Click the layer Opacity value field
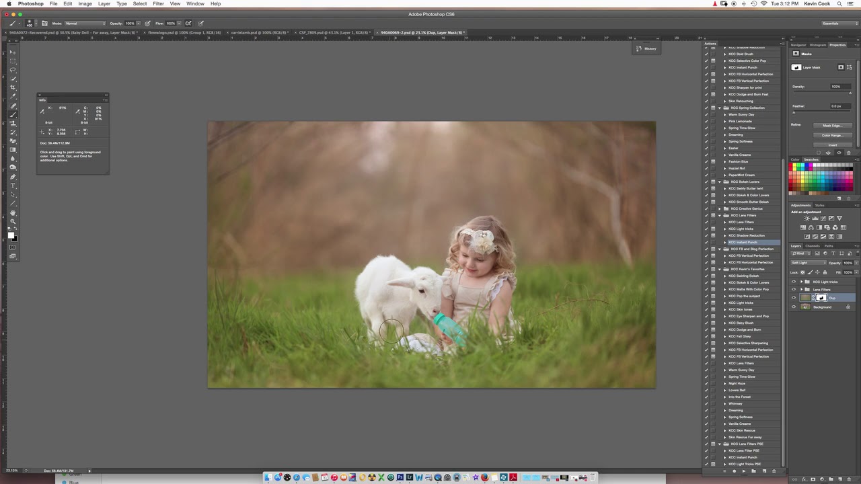This screenshot has height=484, width=861. 848,263
